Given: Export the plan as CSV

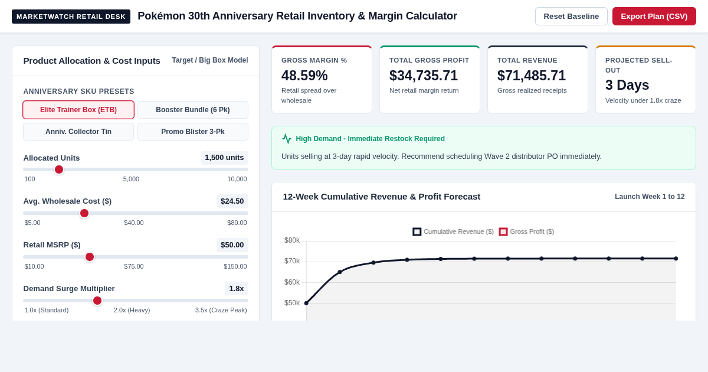Looking at the screenshot, I should click(654, 16).
